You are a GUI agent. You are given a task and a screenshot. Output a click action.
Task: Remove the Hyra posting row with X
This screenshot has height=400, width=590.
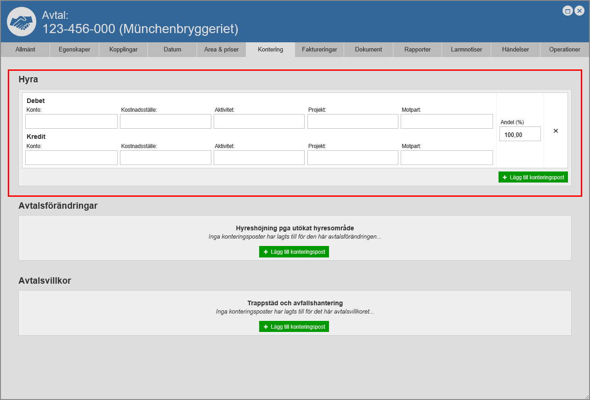point(556,131)
